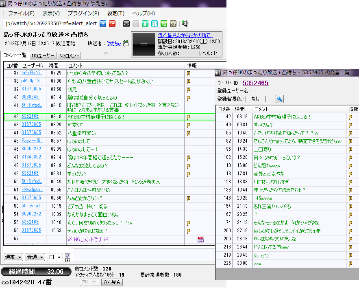The height and width of the screenshot is (288, 359).
Task: Click the blue connect icon beside the URL
Action: (x=103, y=23)
